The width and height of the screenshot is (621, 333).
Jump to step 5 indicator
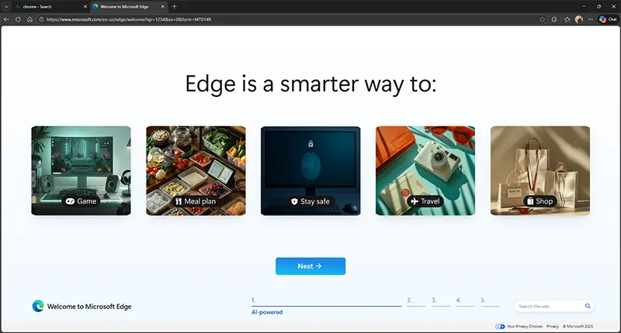[491, 301]
